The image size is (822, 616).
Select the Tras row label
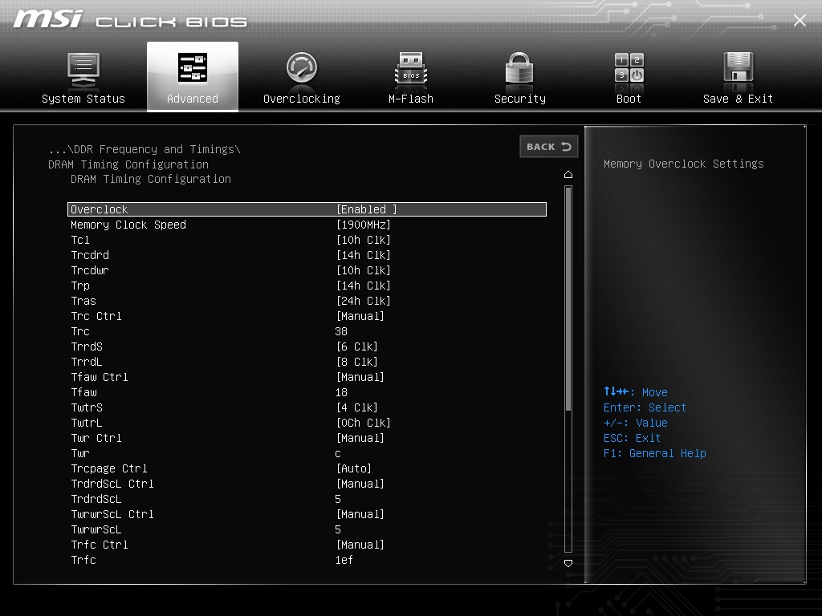[83, 301]
